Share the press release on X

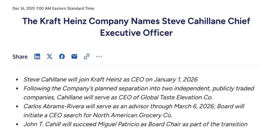pyautogui.click(x=49, y=57)
